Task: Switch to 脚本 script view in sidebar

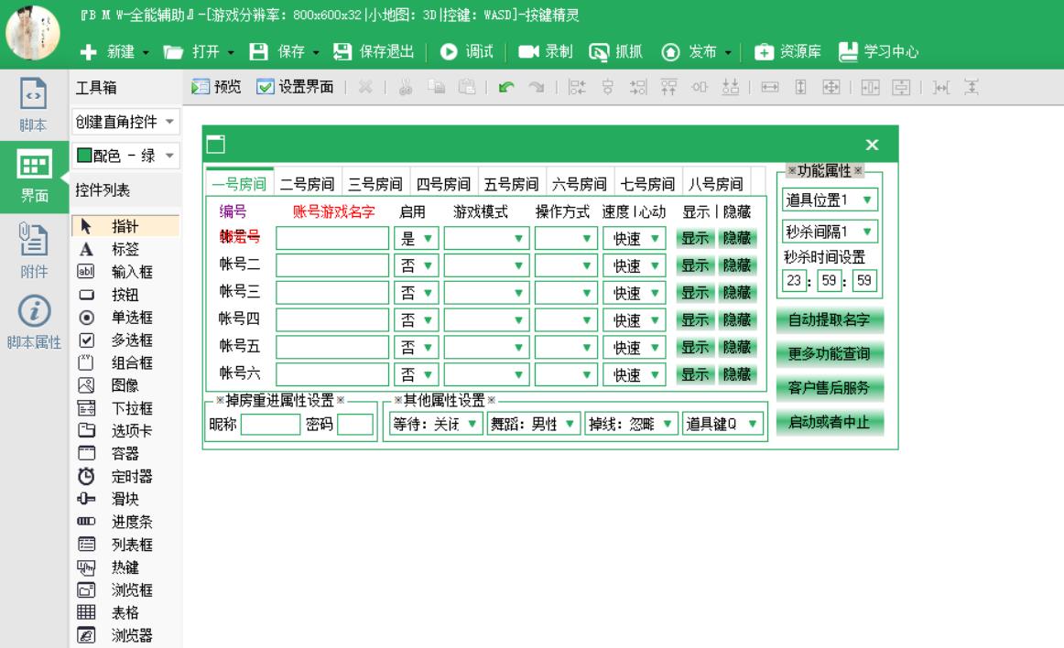Action: pos(27,103)
